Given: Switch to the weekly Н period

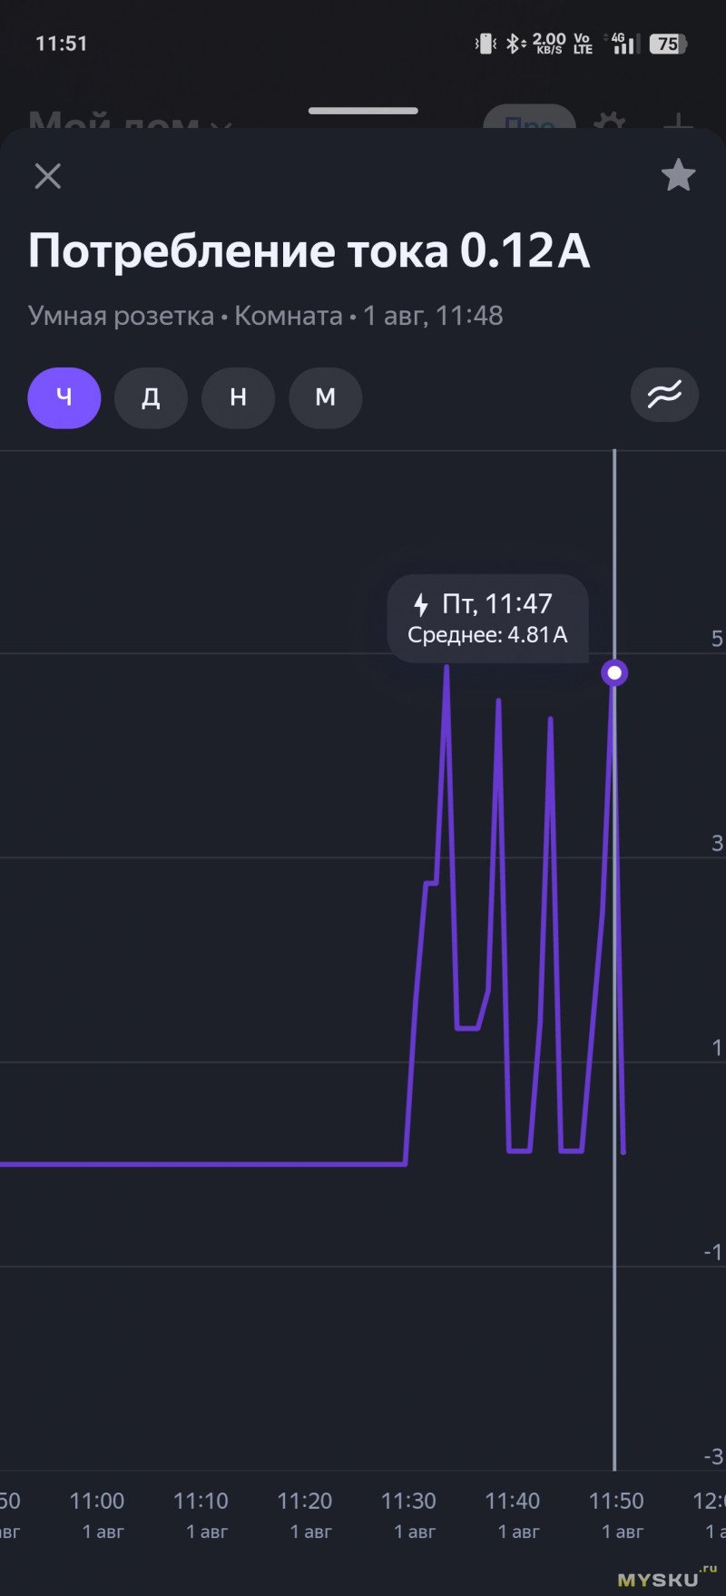Looking at the screenshot, I should click(238, 397).
